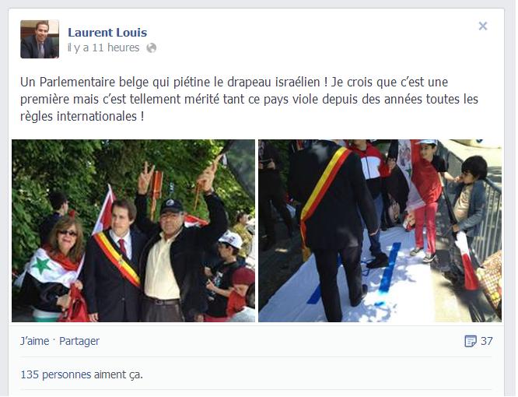Share the post with Partager
The height and width of the screenshot is (397, 518).
point(79,341)
